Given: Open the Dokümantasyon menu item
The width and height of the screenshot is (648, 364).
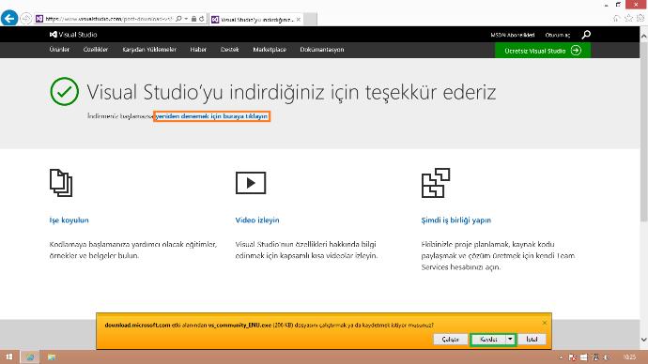Looking at the screenshot, I should tap(322, 50).
